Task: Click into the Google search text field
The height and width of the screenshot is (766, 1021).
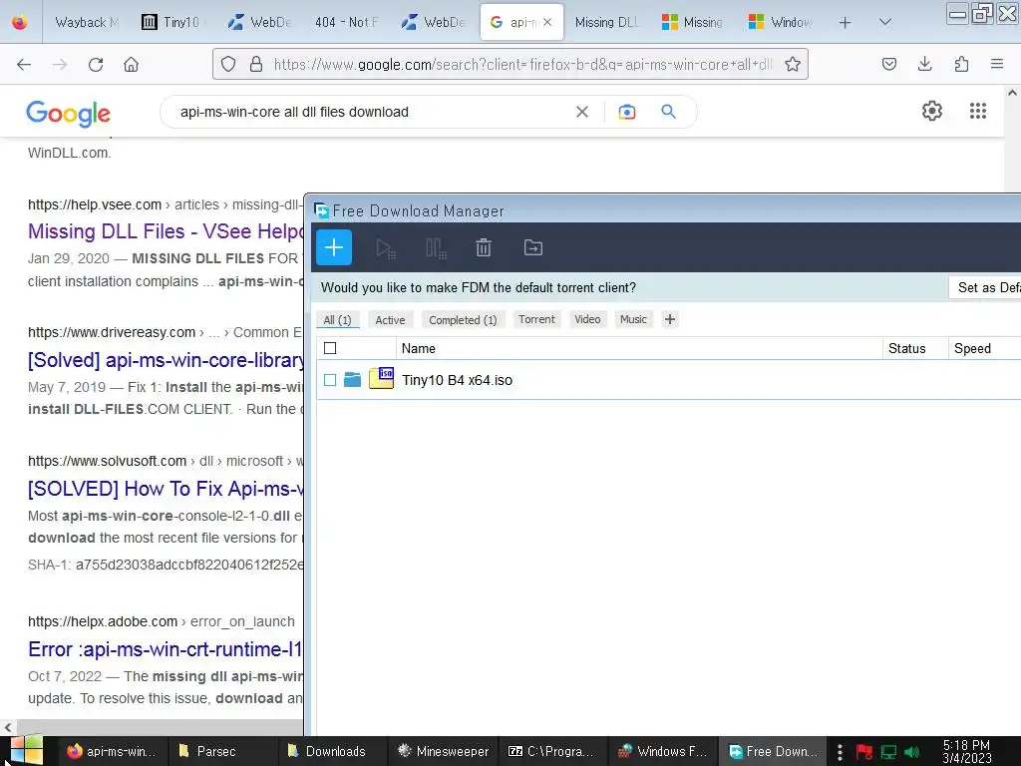Action: pos(371,112)
